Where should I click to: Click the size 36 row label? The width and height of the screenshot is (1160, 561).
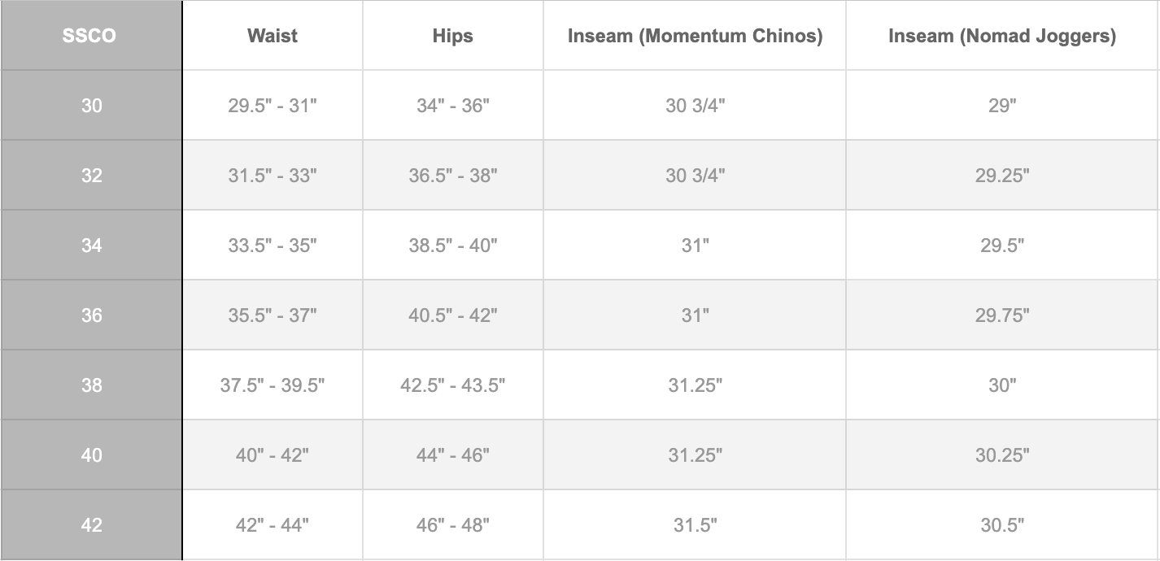(91, 315)
